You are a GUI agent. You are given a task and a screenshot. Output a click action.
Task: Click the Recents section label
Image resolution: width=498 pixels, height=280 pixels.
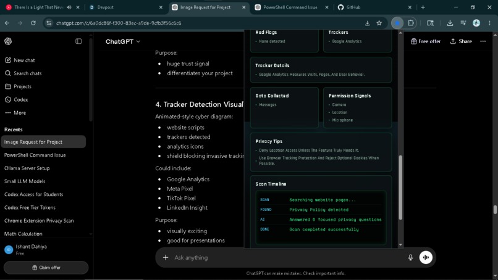point(14,130)
